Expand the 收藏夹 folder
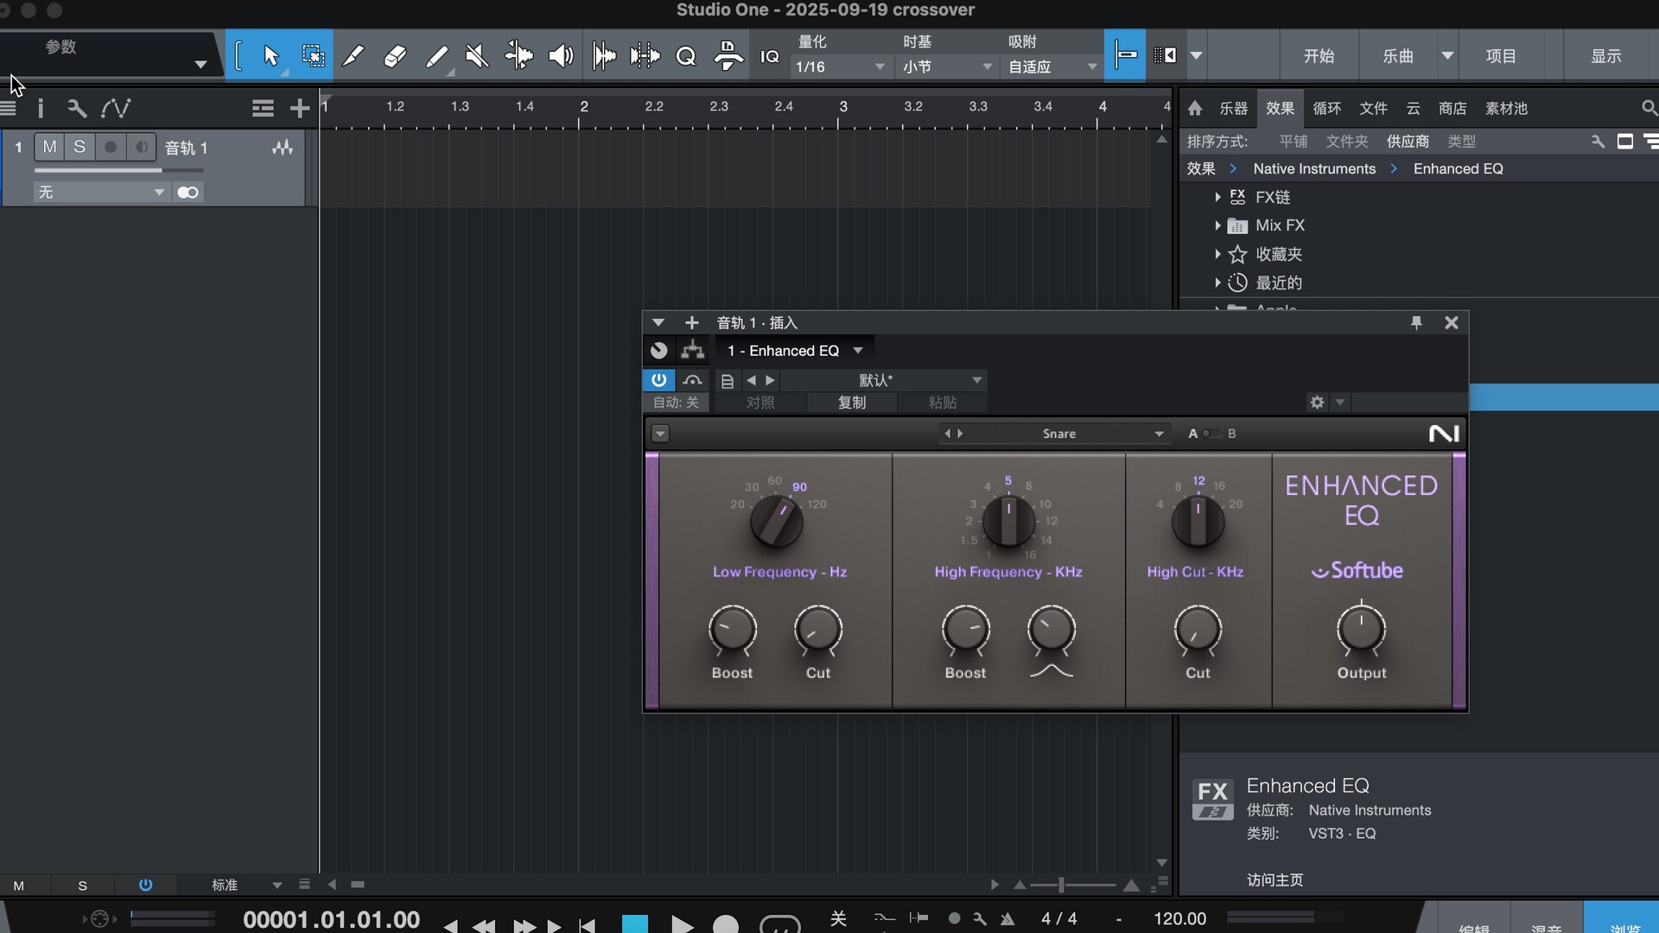 (x=1217, y=254)
